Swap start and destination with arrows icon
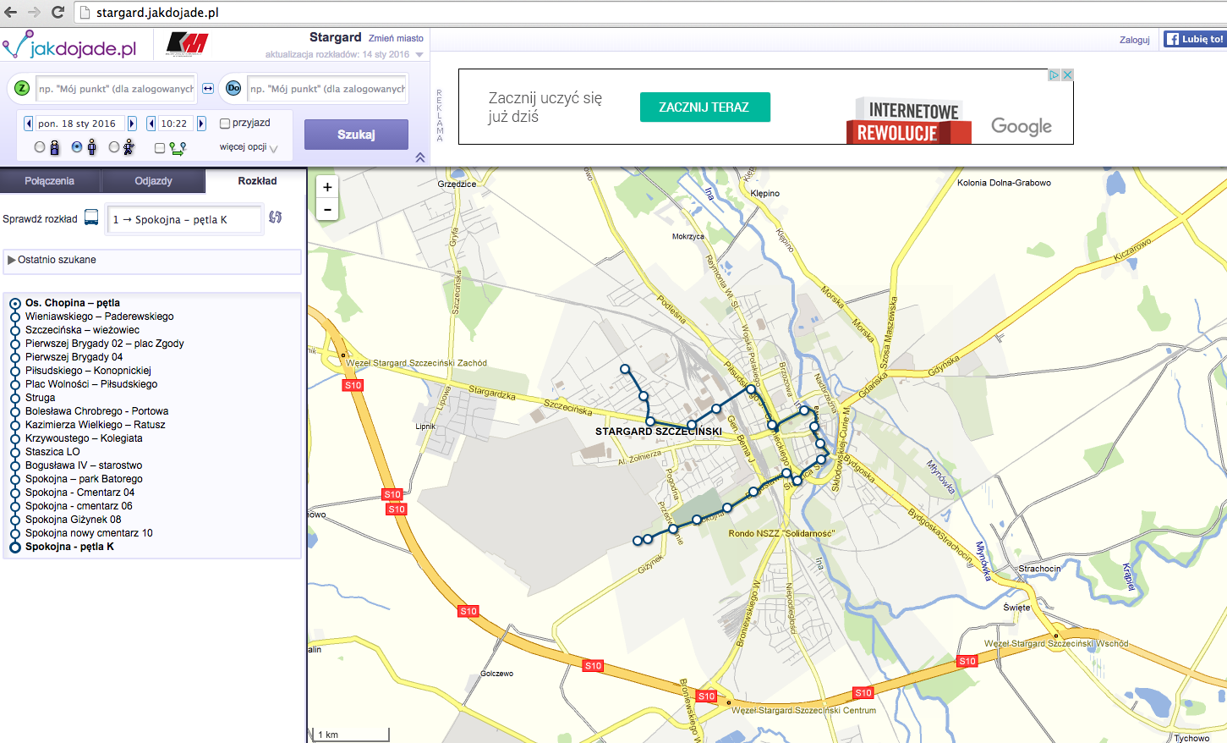1227x743 pixels. click(x=208, y=88)
